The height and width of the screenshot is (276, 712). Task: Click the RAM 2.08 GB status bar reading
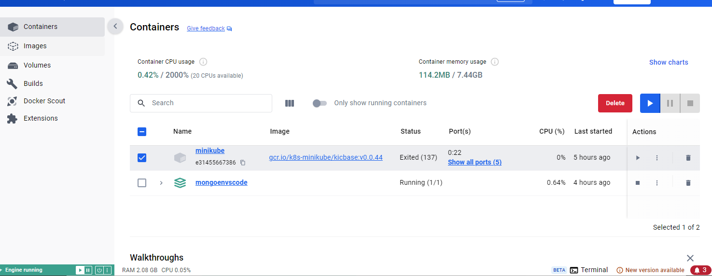tap(140, 270)
